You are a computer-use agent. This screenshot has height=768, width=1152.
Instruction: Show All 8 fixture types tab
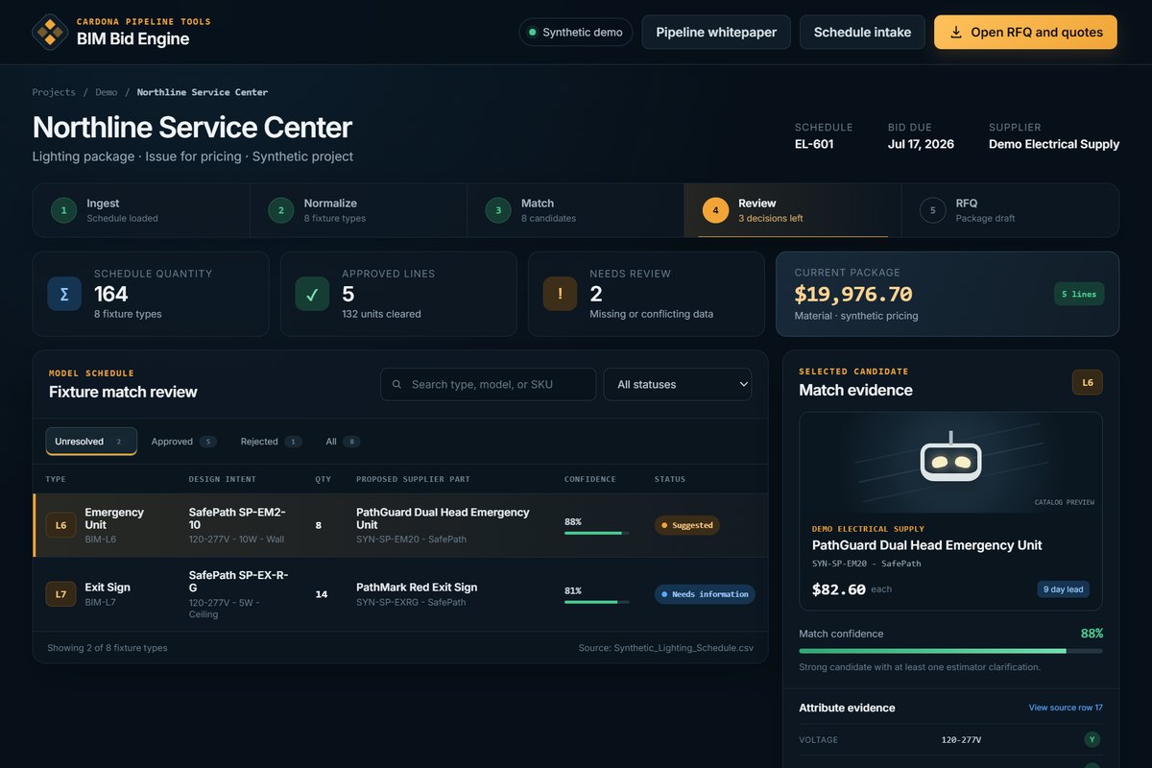(x=343, y=442)
